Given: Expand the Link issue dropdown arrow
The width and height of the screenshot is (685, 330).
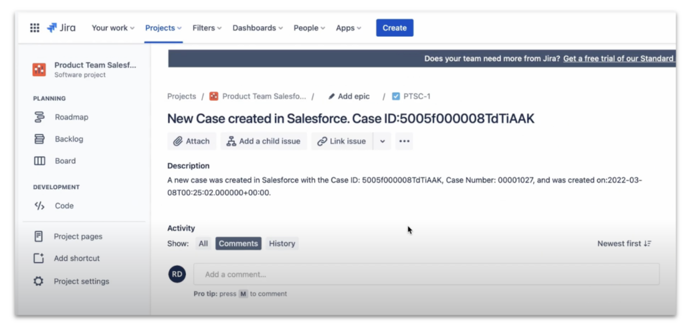Looking at the screenshot, I should point(382,141).
